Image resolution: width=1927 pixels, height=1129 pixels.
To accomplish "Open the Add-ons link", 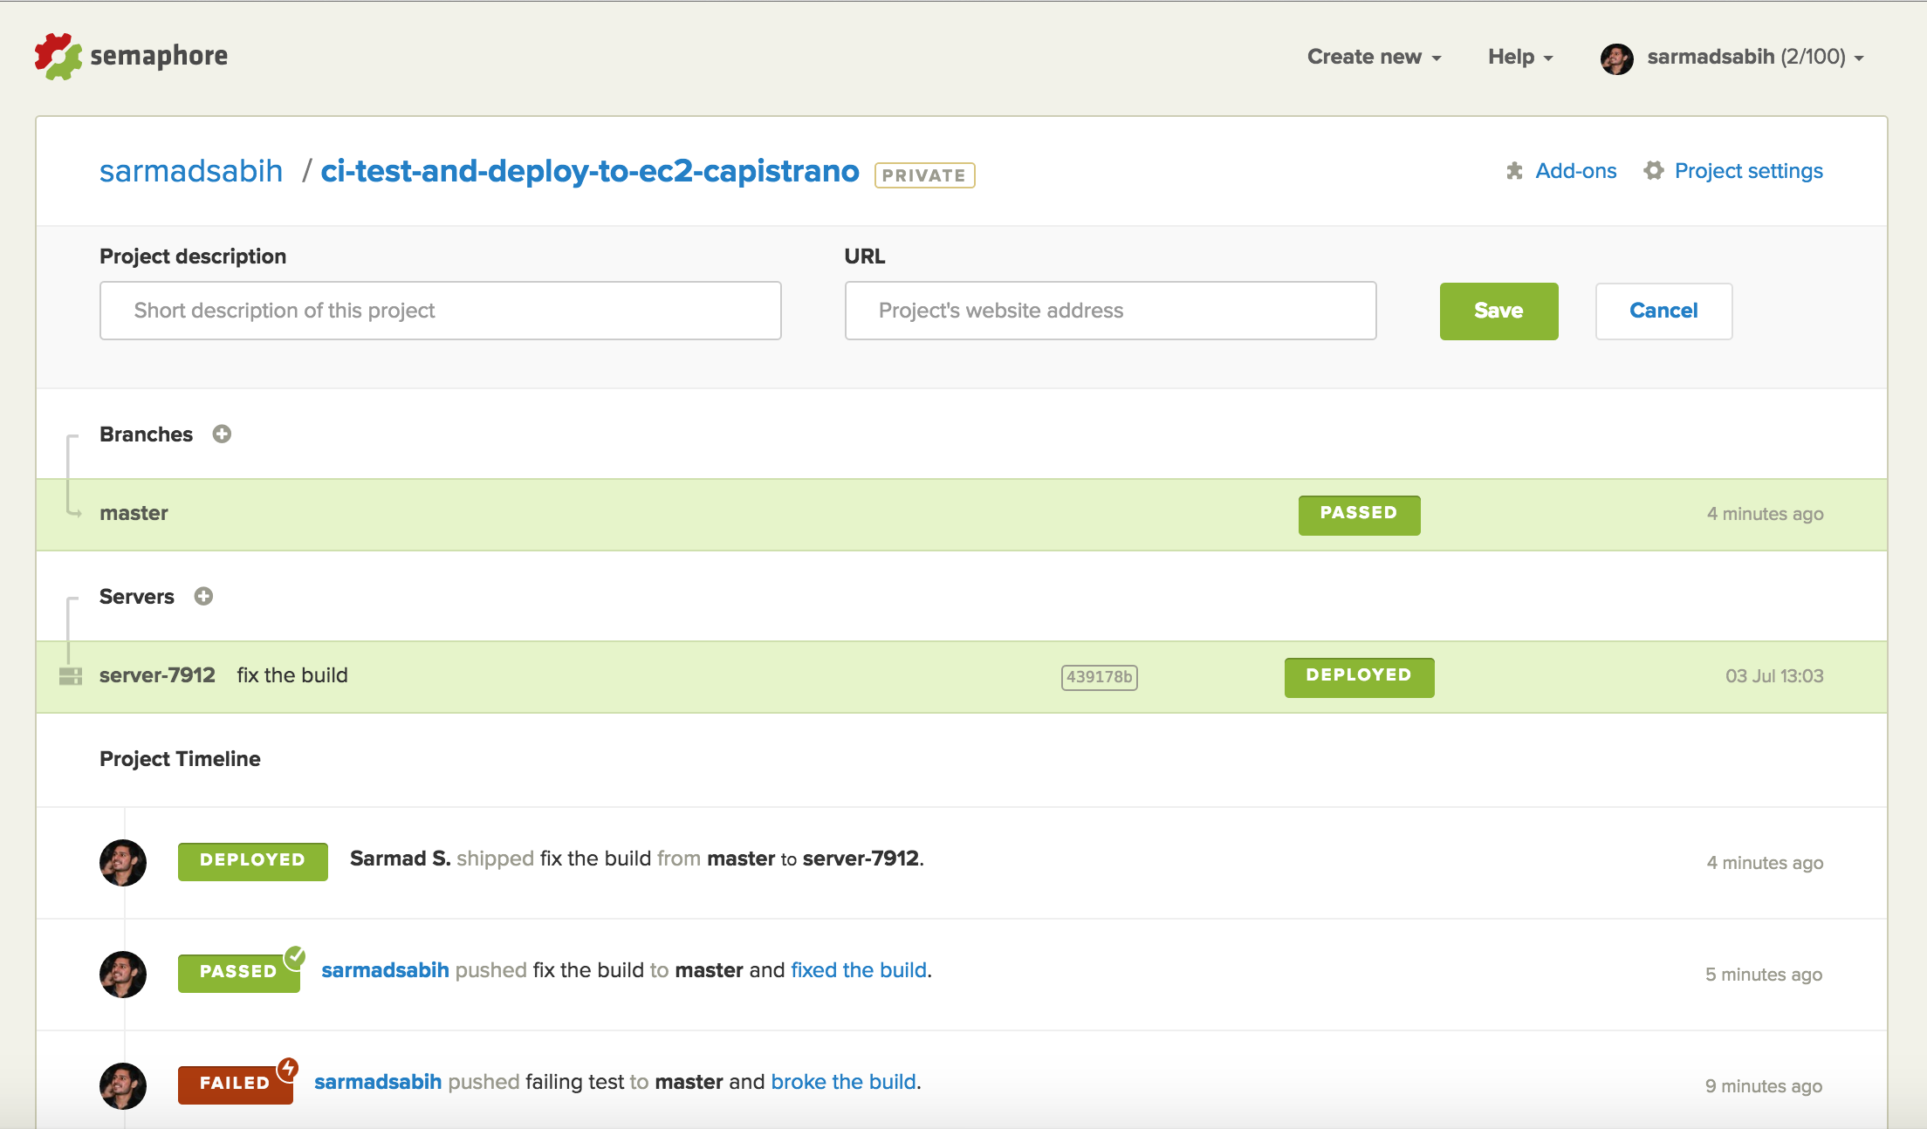I will pos(1575,171).
